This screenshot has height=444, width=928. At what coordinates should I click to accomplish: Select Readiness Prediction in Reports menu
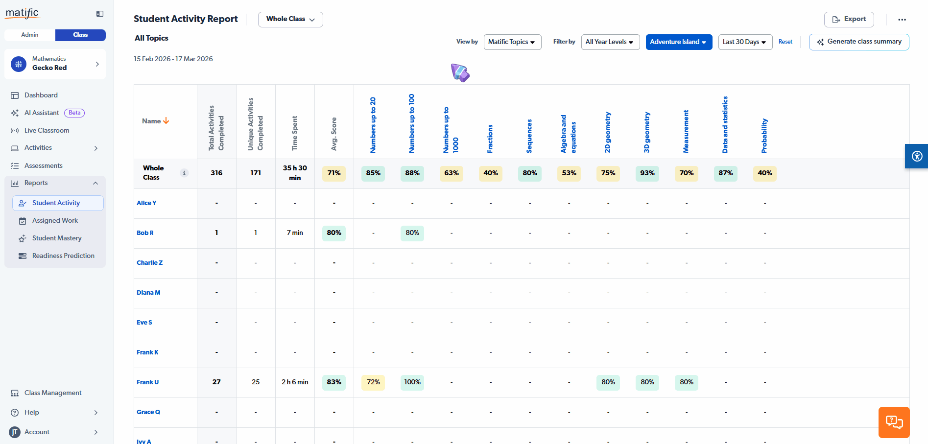pyautogui.click(x=63, y=256)
